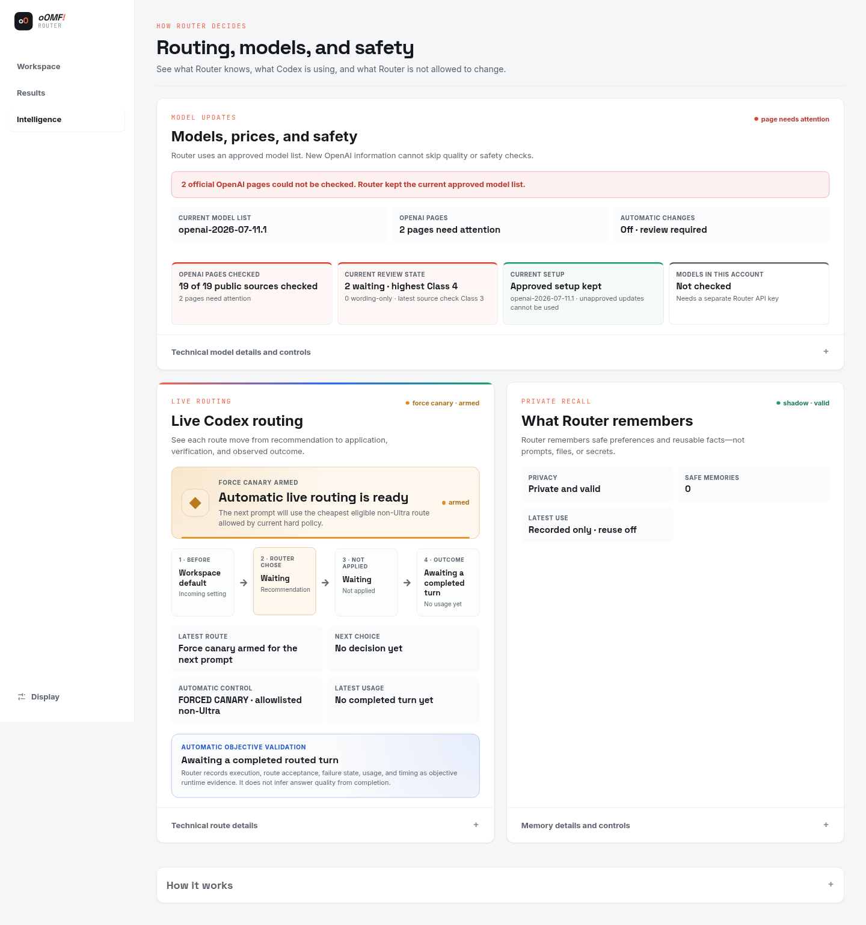
Task: Click the shadow valid status badge
Action: [x=802, y=403]
